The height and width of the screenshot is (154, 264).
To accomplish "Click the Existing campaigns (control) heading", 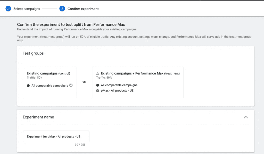I will [x=48, y=73].
